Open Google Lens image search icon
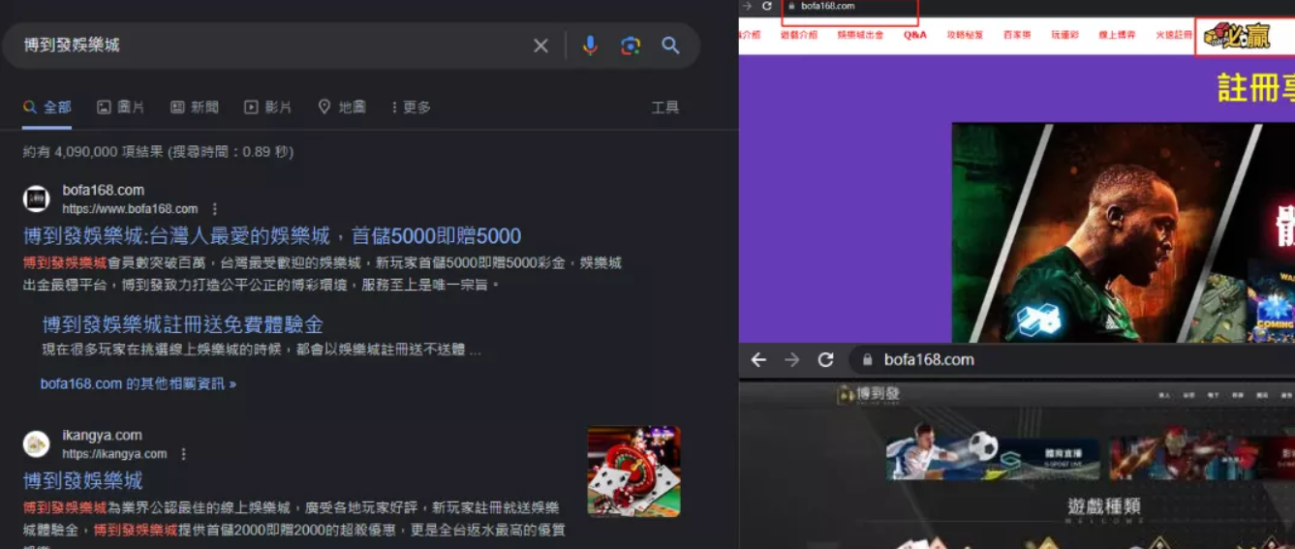This screenshot has height=549, width=1295. (631, 46)
